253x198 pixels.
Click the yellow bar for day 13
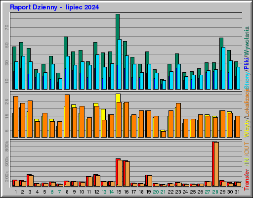[103, 114]
